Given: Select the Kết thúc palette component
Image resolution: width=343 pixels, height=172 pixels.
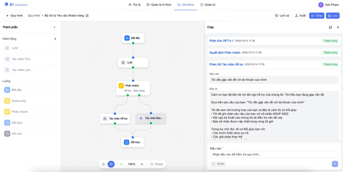Looking at the screenshot, I should coord(30,123).
